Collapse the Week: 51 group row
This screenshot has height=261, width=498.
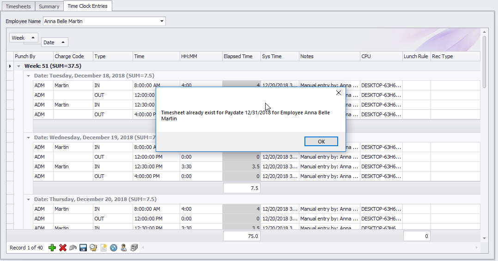[19, 66]
